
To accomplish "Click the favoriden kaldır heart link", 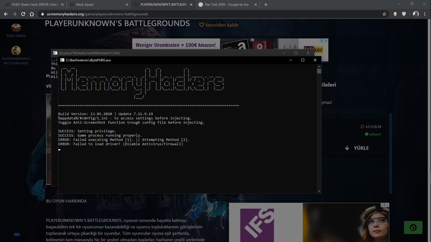I will 219,25.
